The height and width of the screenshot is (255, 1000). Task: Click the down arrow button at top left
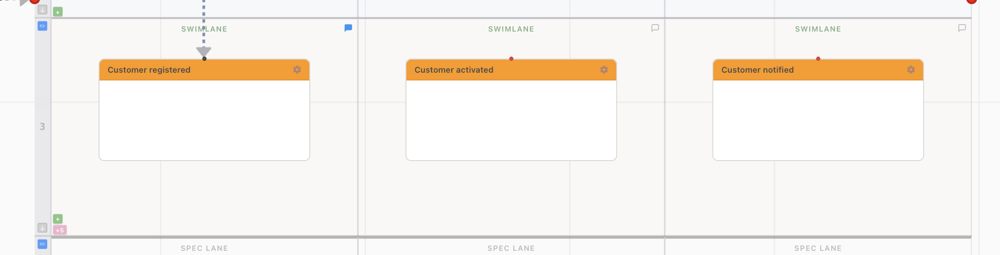pyautogui.click(x=42, y=10)
